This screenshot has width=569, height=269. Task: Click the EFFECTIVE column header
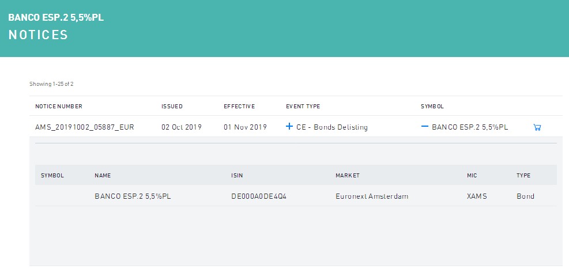pyautogui.click(x=239, y=107)
